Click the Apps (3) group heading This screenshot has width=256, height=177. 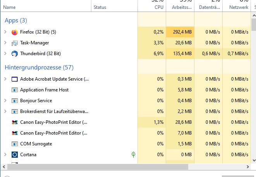tap(16, 20)
